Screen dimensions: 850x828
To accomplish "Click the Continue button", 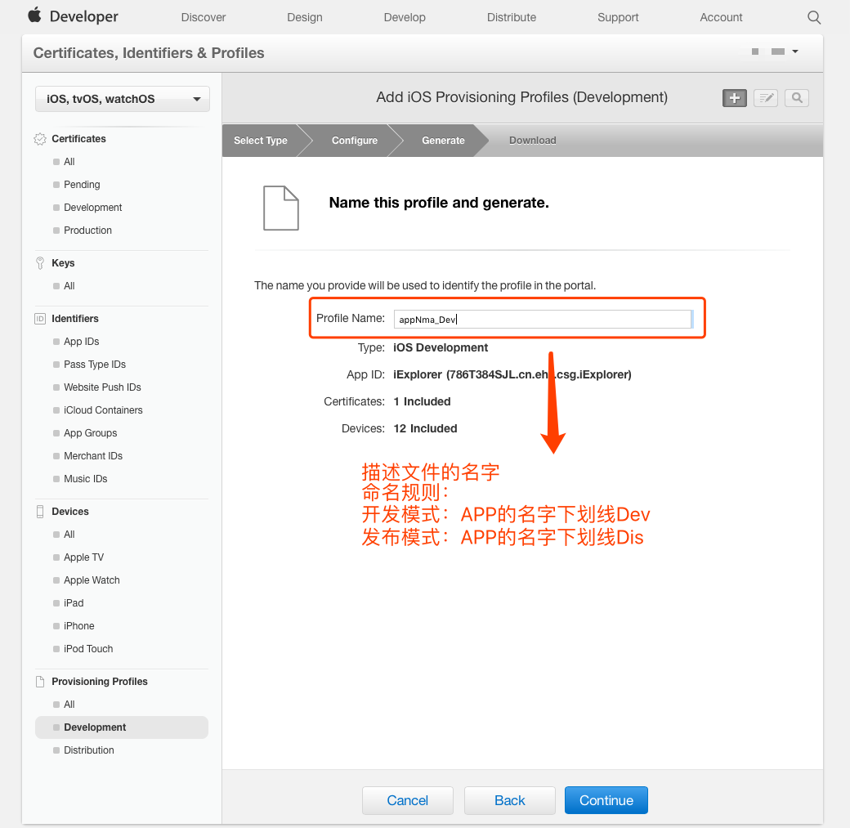I will [606, 800].
